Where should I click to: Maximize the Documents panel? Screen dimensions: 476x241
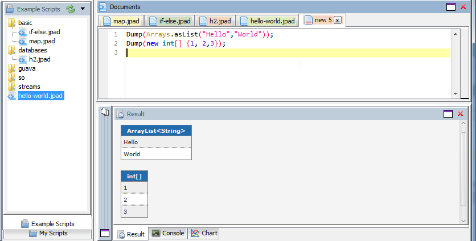coord(451,7)
